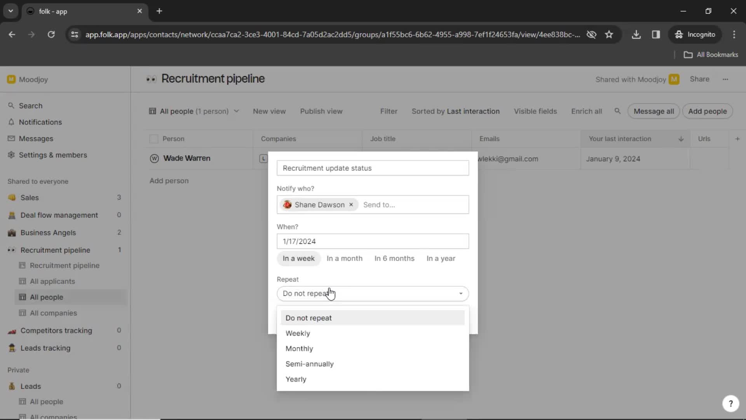Select Yearly repeat option
Screen dimensions: 746x420
(296, 378)
